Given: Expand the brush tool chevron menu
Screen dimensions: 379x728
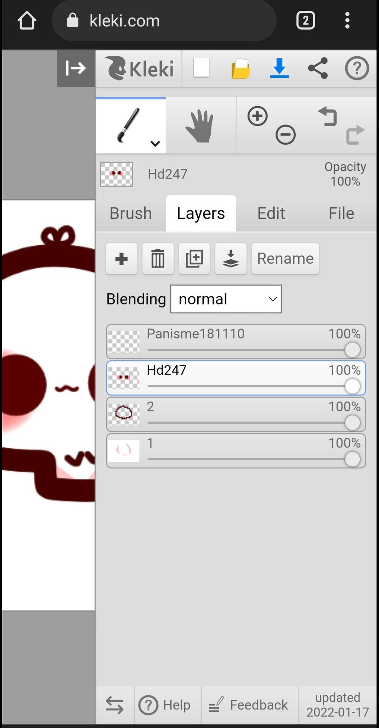Looking at the screenshot, I should (x=155, y=143).
